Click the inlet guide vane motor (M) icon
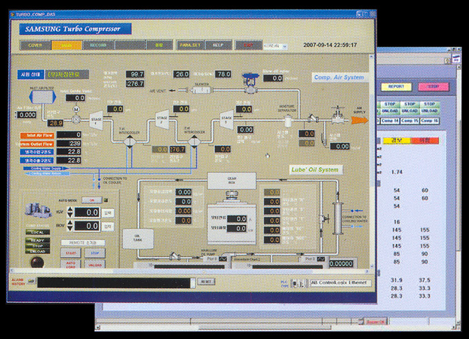Image resolution: width=469 pixels, height=339 pixels. (x=76, y=109)
